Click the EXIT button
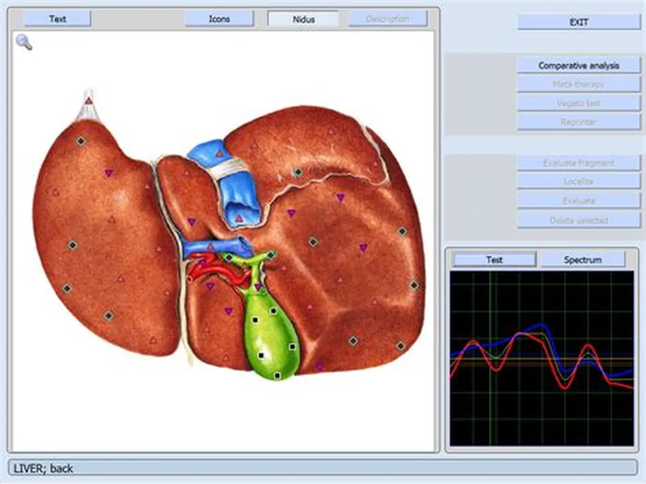Screen dimensions: 646x484 pos(579,22)
